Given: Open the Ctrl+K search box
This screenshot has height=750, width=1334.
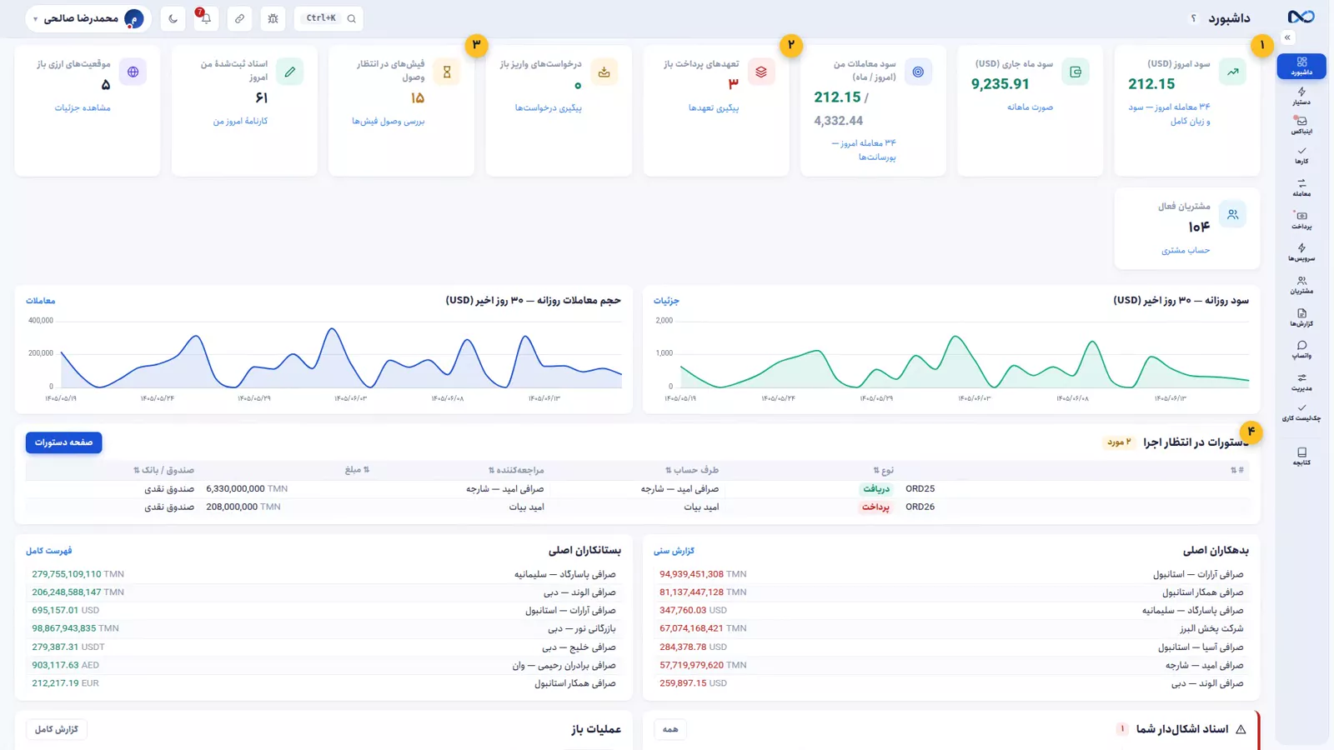Looking at the screenshot, I should [328, 18].
